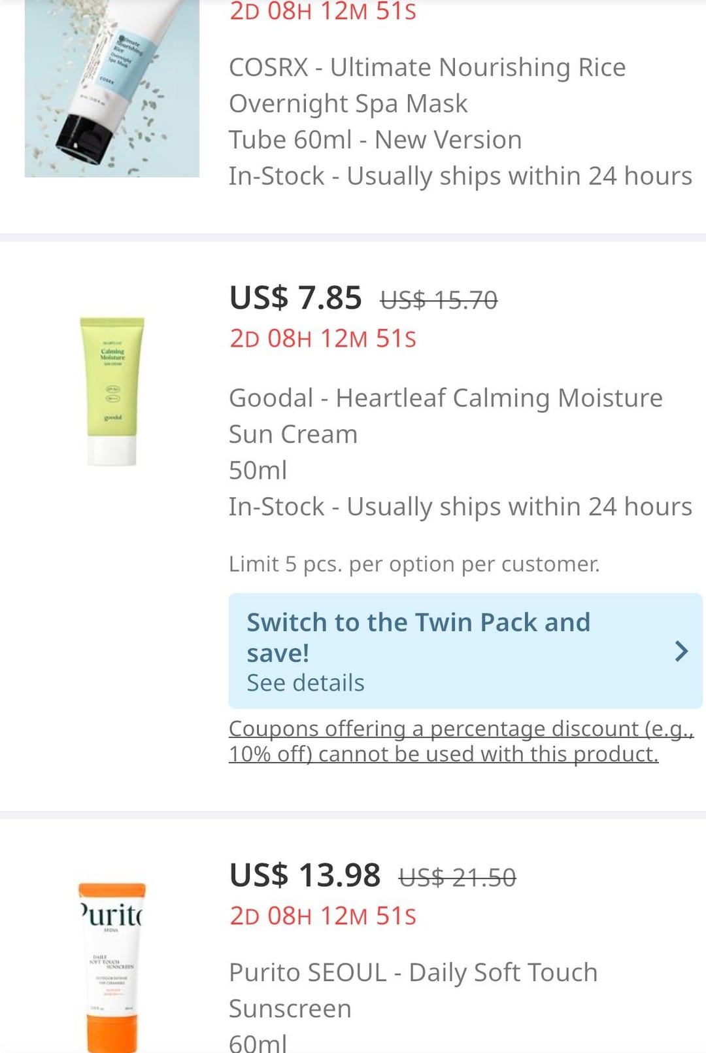Click the US$ 7.85 sale price

click(x=295, y=298)
